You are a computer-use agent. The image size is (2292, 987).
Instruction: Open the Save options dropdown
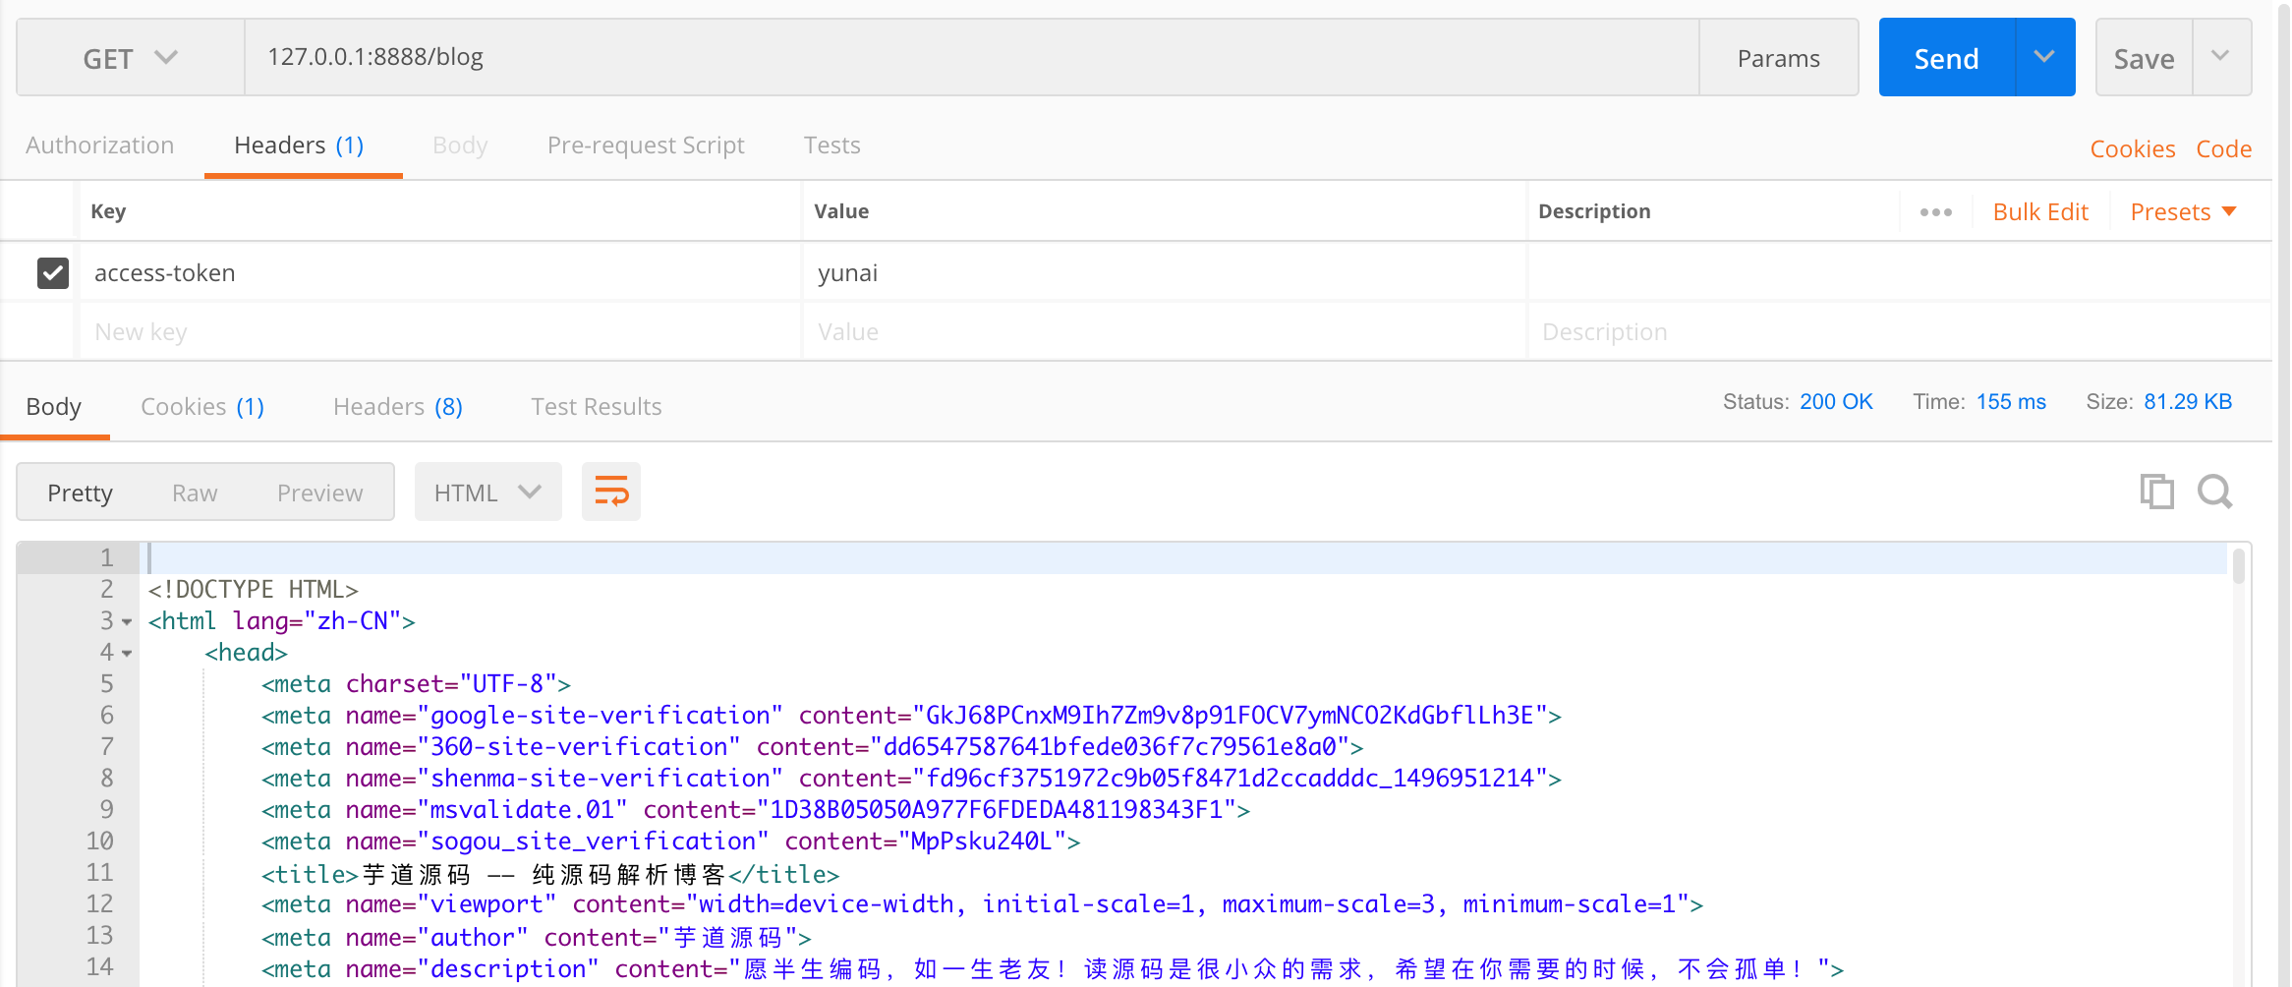2221,57
